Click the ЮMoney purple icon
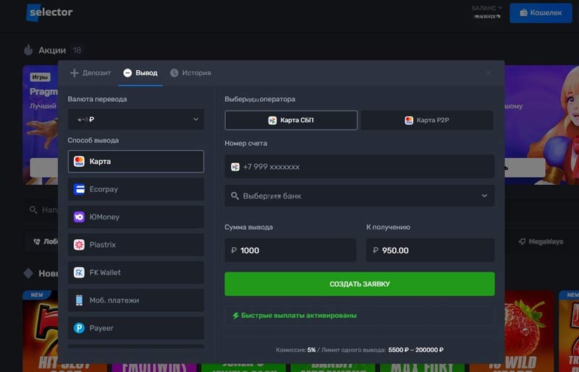This screenshot has height=372, width=579. (79, 217)
